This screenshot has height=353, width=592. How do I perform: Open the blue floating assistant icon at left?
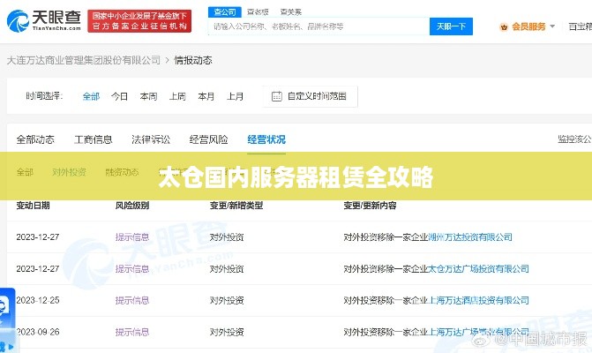[x=7, y=306]
